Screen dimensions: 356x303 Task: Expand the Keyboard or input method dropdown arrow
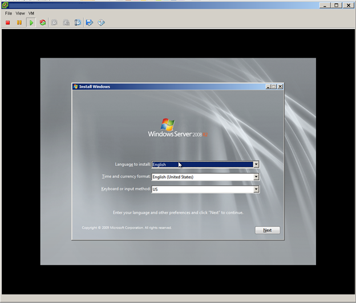256,189
